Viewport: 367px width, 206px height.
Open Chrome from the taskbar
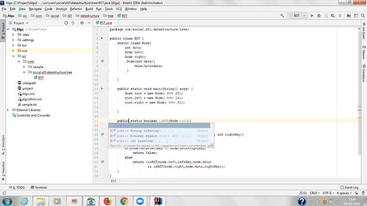124,201
